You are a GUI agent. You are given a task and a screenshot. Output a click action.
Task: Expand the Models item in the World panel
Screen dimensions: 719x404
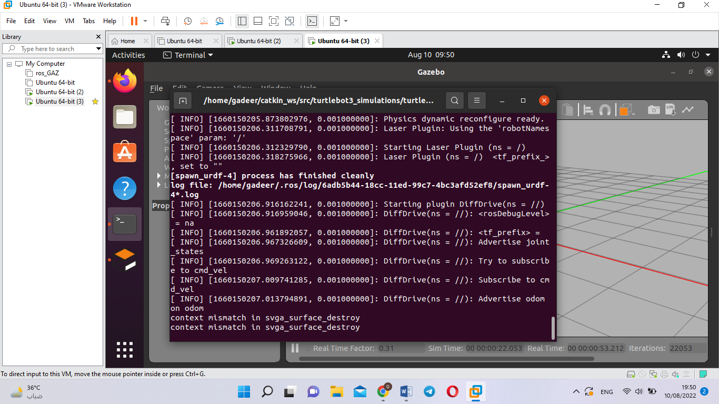click(158, 176)
